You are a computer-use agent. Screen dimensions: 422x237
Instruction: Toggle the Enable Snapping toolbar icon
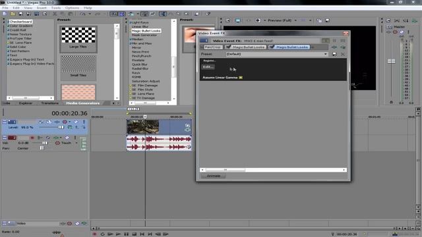(114, 14)
